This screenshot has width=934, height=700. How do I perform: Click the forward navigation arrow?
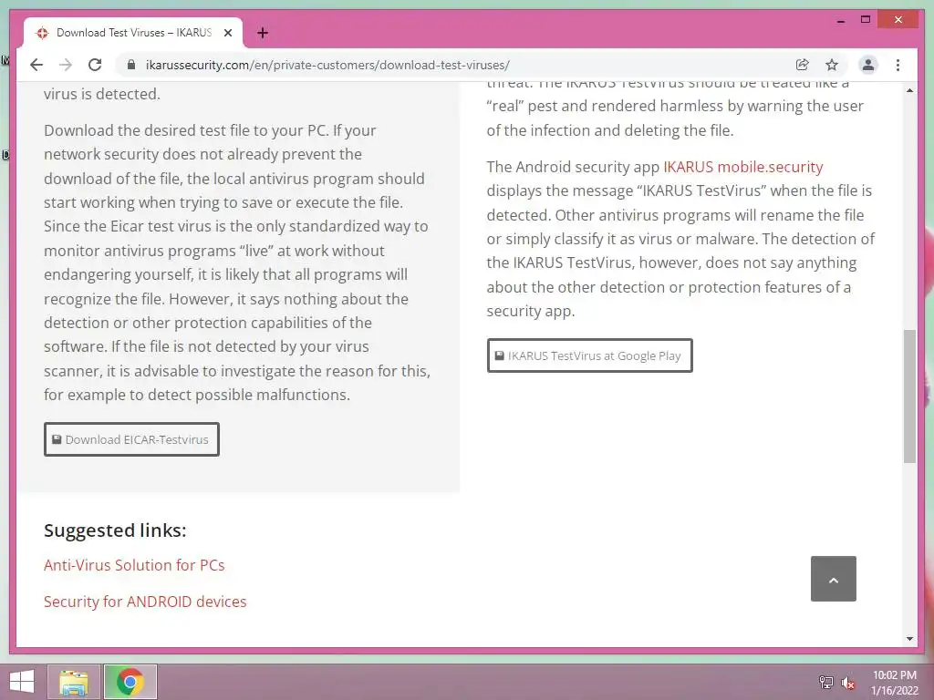coord(66,65)
